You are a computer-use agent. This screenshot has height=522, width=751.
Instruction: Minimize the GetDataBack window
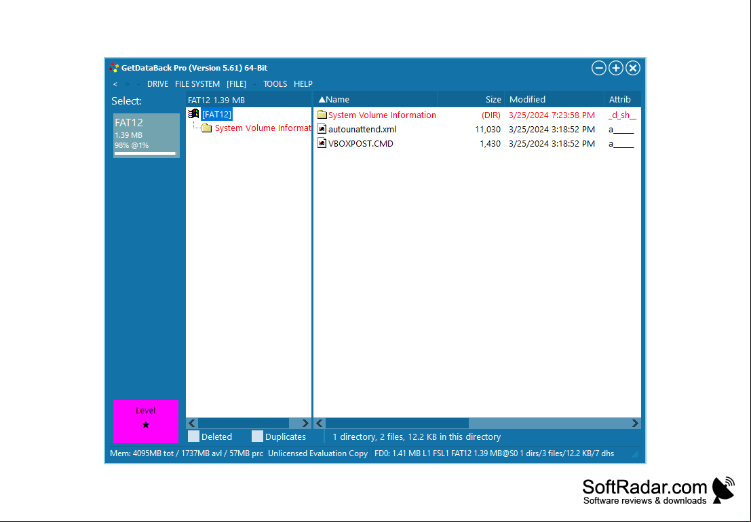(x=598, y=68)
